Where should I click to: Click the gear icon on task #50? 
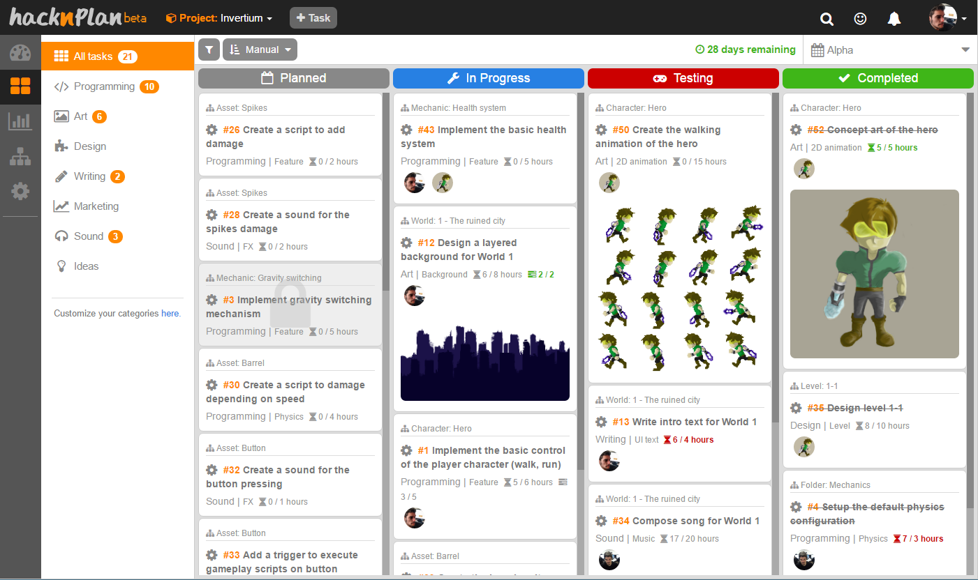click(x=601, y=130)
